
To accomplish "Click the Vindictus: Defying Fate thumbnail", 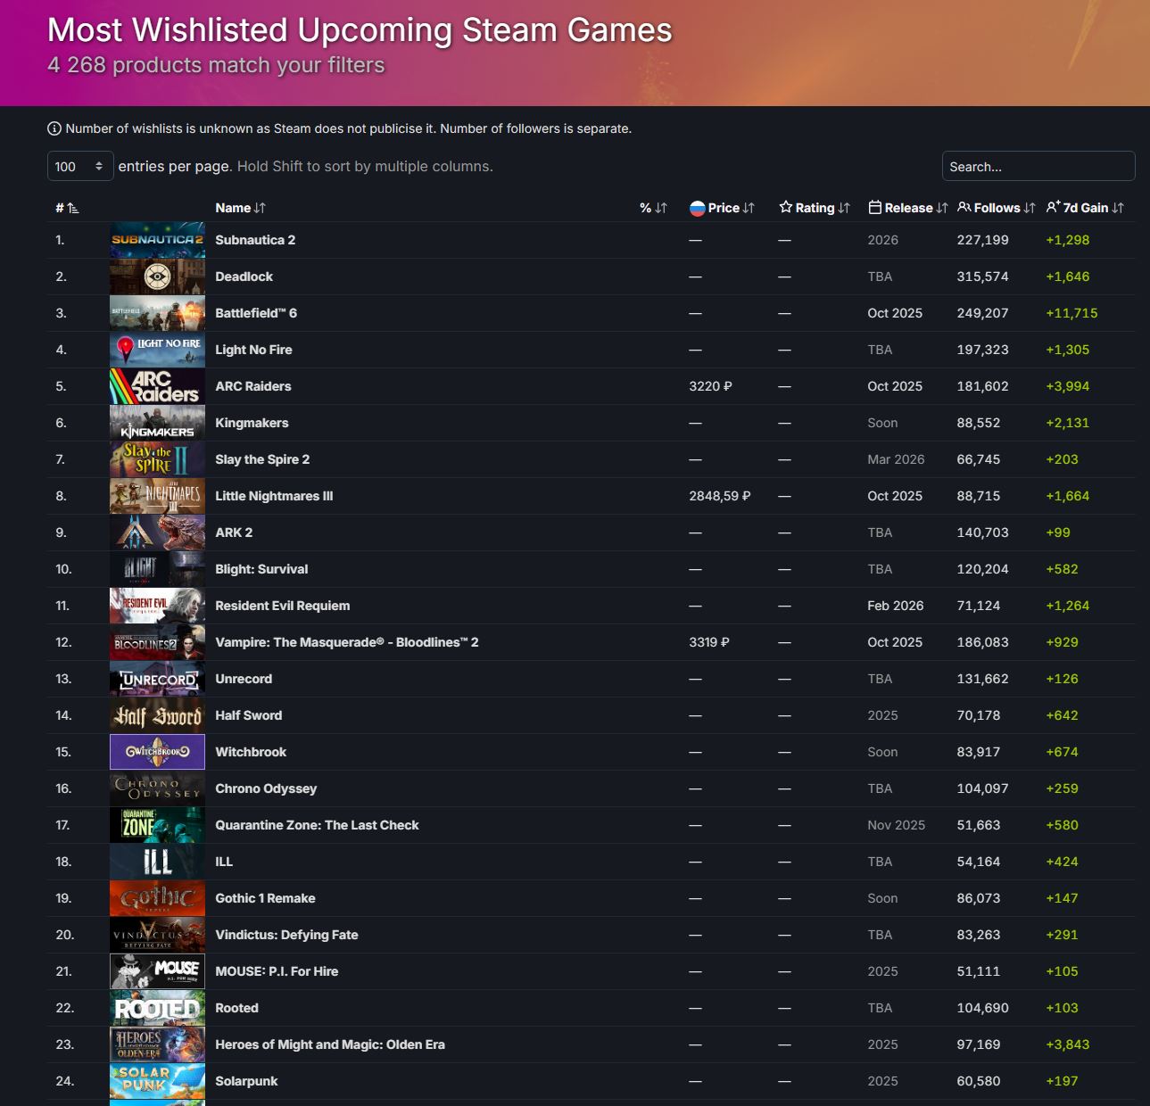I will [157, 935].
